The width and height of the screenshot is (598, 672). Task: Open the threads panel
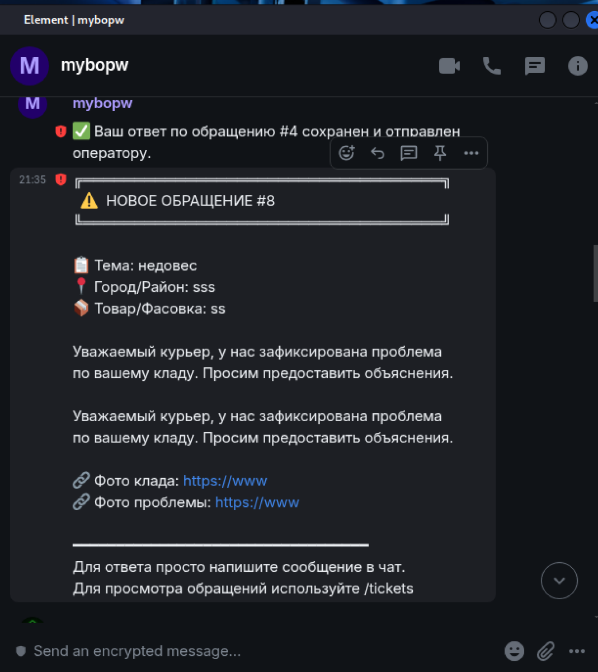pyautogui.click(x=535, y=66)
